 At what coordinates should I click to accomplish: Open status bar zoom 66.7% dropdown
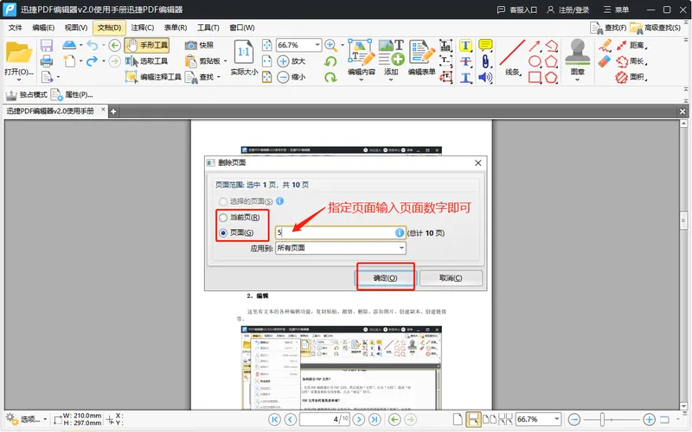coord(556,419)
